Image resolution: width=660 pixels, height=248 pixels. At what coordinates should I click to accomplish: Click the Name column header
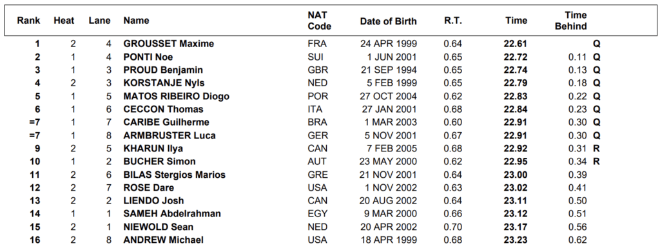point(136,21)
